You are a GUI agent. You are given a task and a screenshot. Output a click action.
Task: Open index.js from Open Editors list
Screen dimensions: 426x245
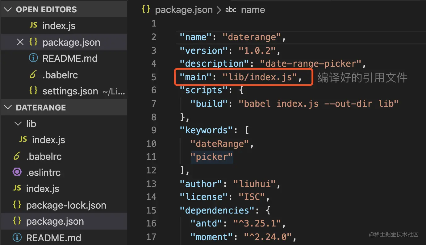coord(59,26)
